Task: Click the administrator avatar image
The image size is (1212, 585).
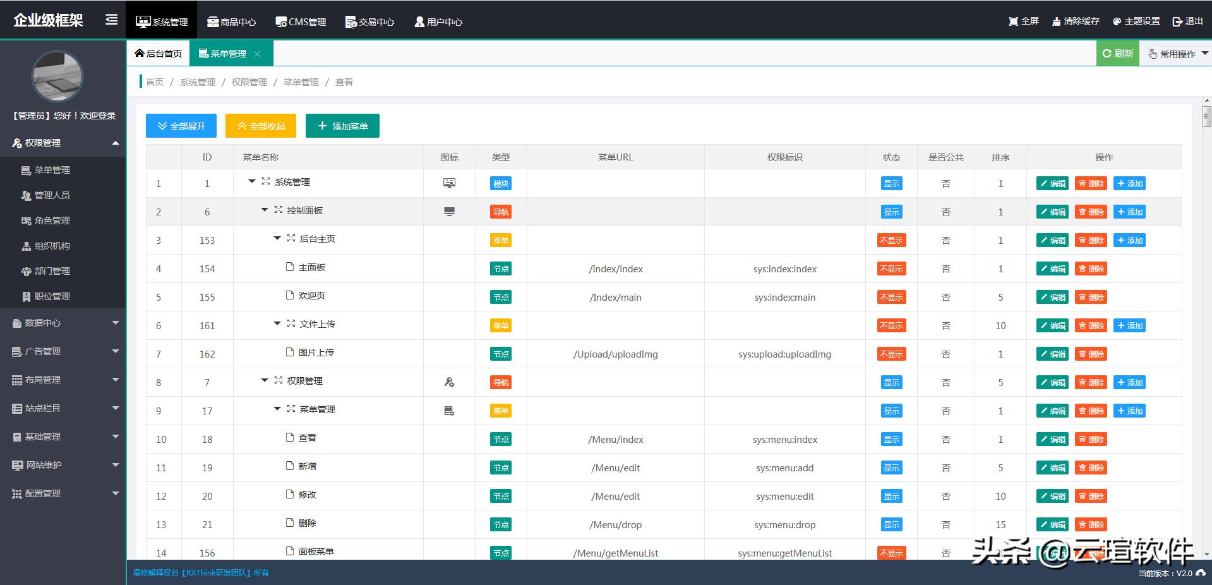Action: tap(57, 76)
